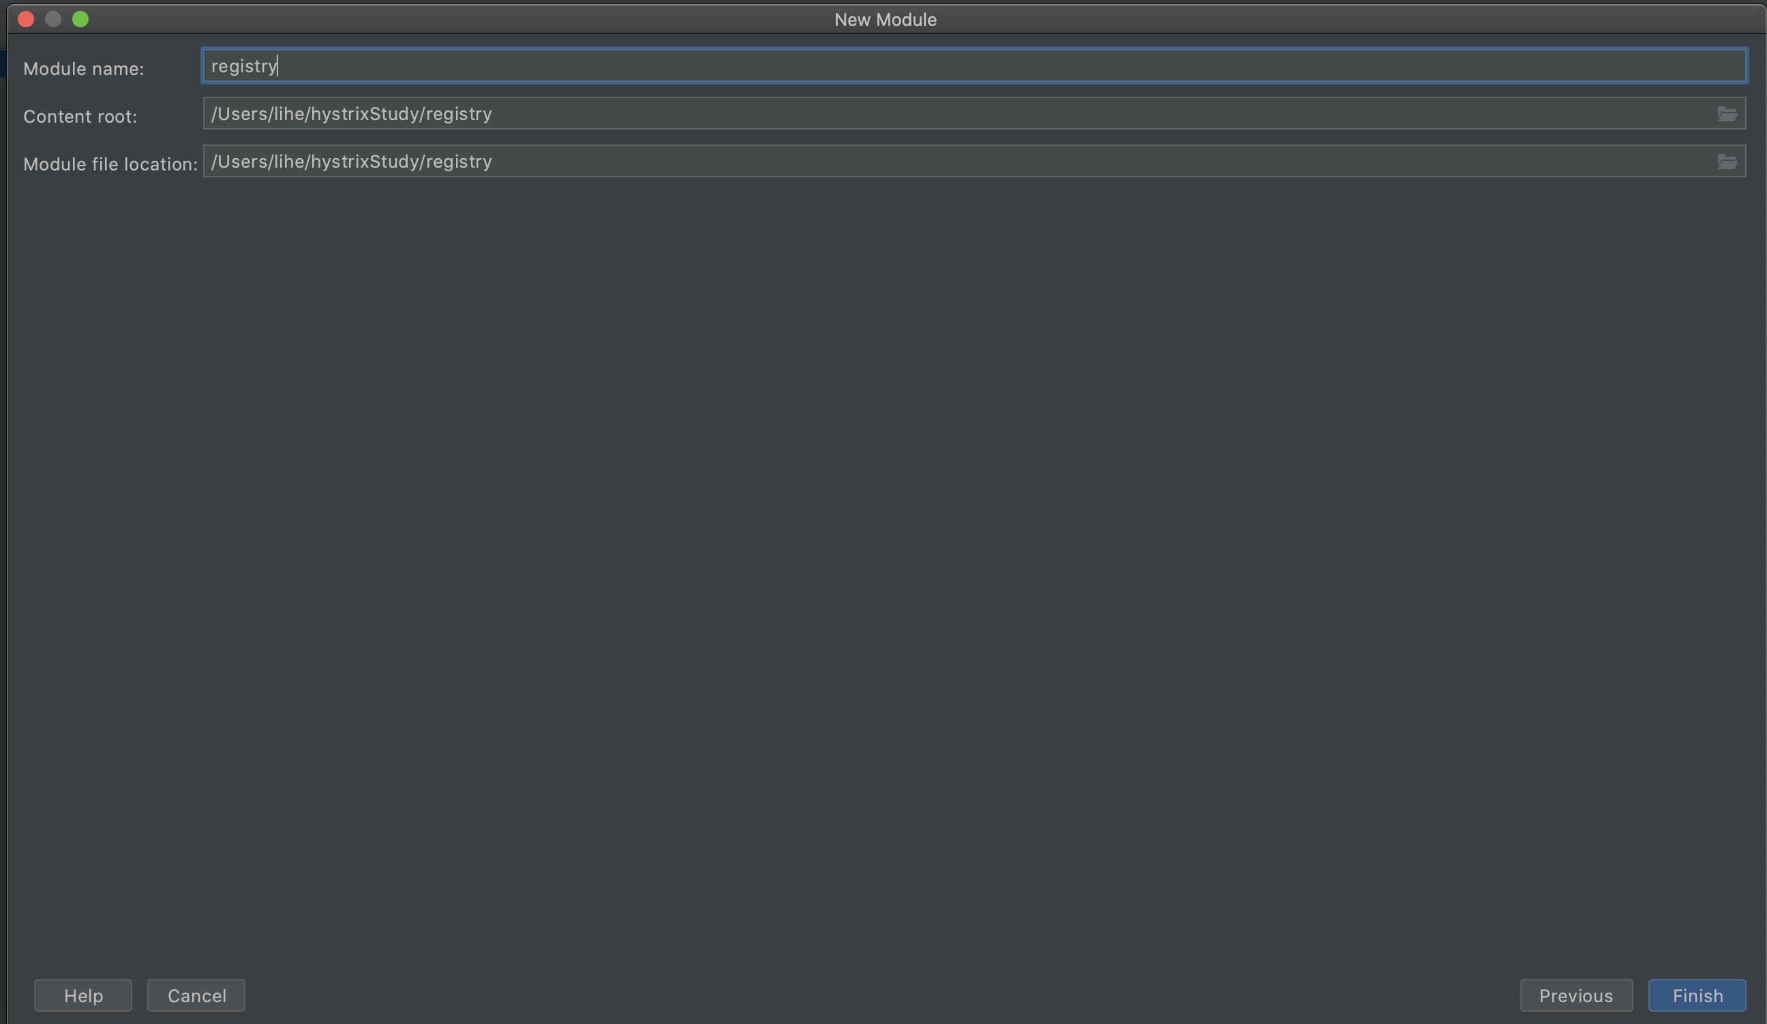1767x1024 pixels.
Task: Click the 'New Module' title bar text
Action: pos(885,20)
